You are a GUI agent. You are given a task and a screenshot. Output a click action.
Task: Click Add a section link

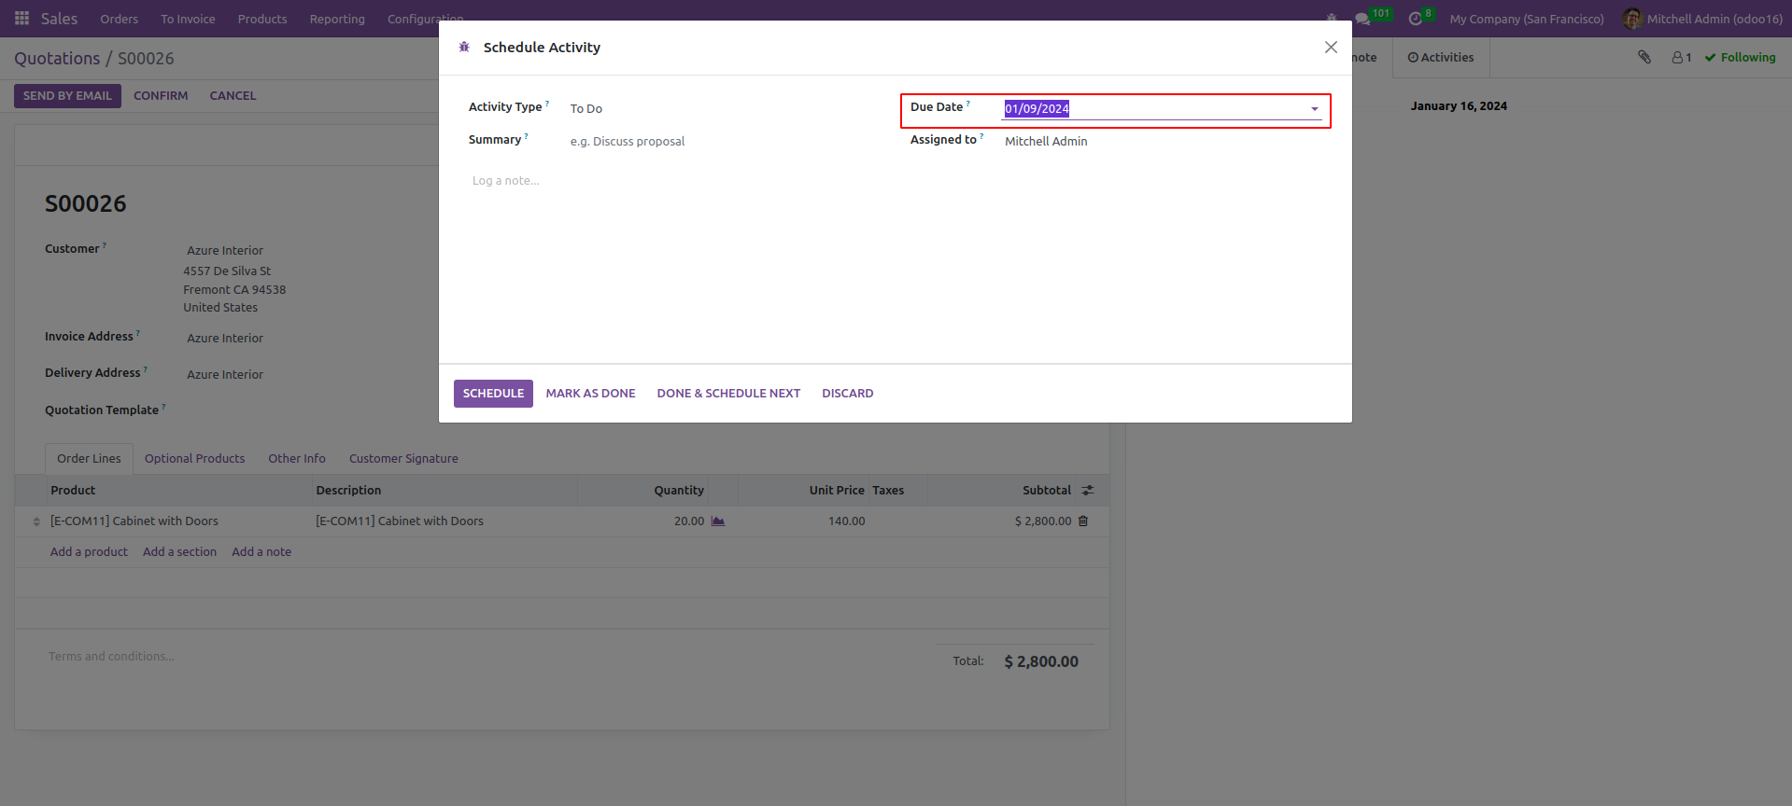pyautogui.click(x=179, y=551)
